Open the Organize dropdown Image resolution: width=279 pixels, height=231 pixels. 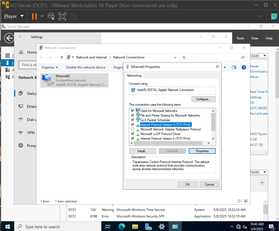pos(50,67)
